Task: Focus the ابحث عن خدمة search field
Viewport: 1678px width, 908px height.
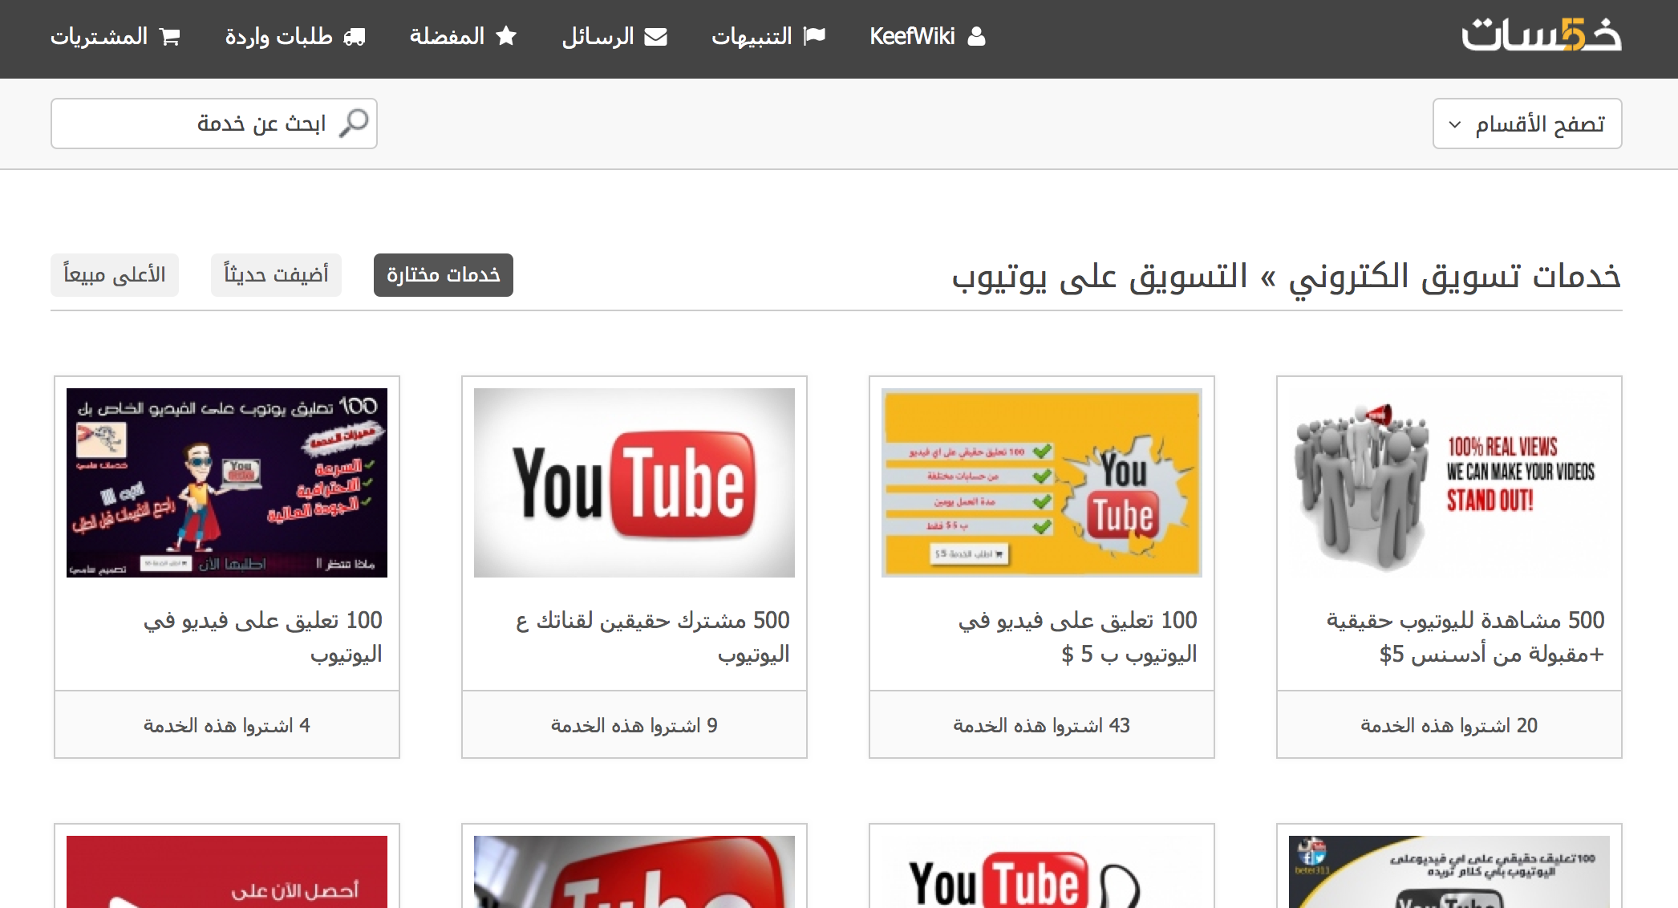Action: point(214,124)
